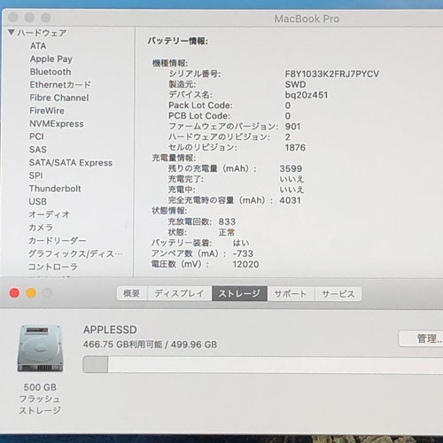Viewport: 443px width, 443px height.
Task: Select PCI in the sidebar
Action: click(36, 136)
